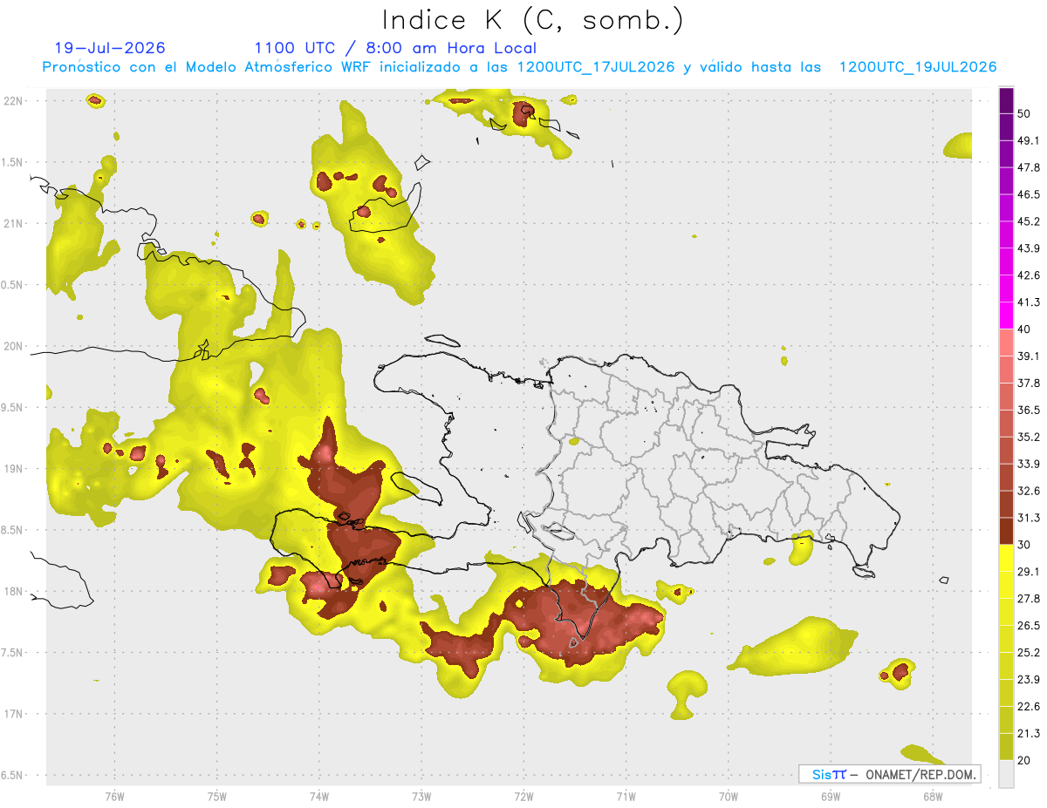The height and width of the screenshot is (808, 1047).
Task: Click the '21.3' colorbar value
Action: [1029, 733]
